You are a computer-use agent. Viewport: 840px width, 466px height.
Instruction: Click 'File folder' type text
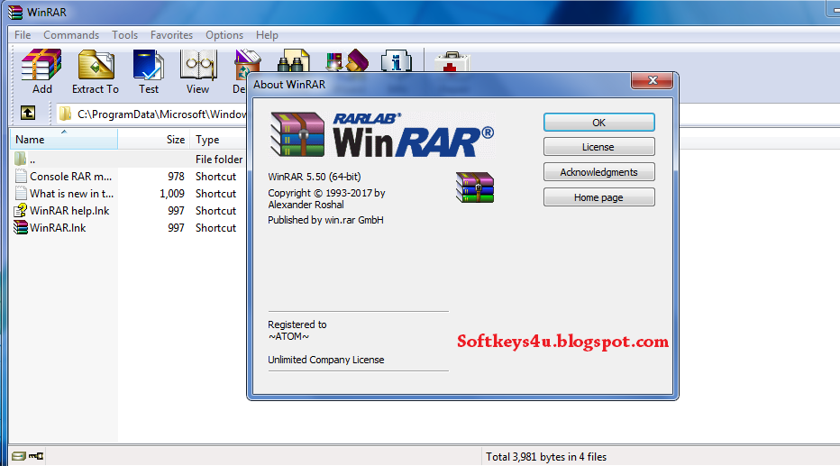pyautogui.click(x=219, y=159)
